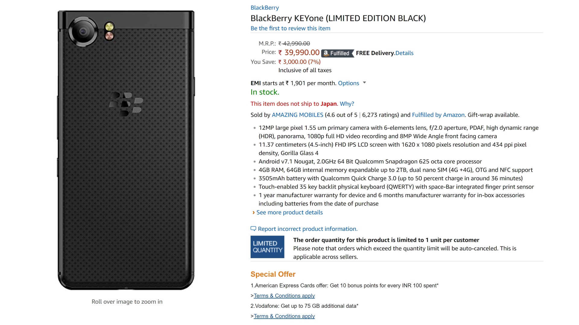Viewport: 579px width, 325px height.
Task: Click the LIMITED QUANTITY badge
Action: (267, 247)
